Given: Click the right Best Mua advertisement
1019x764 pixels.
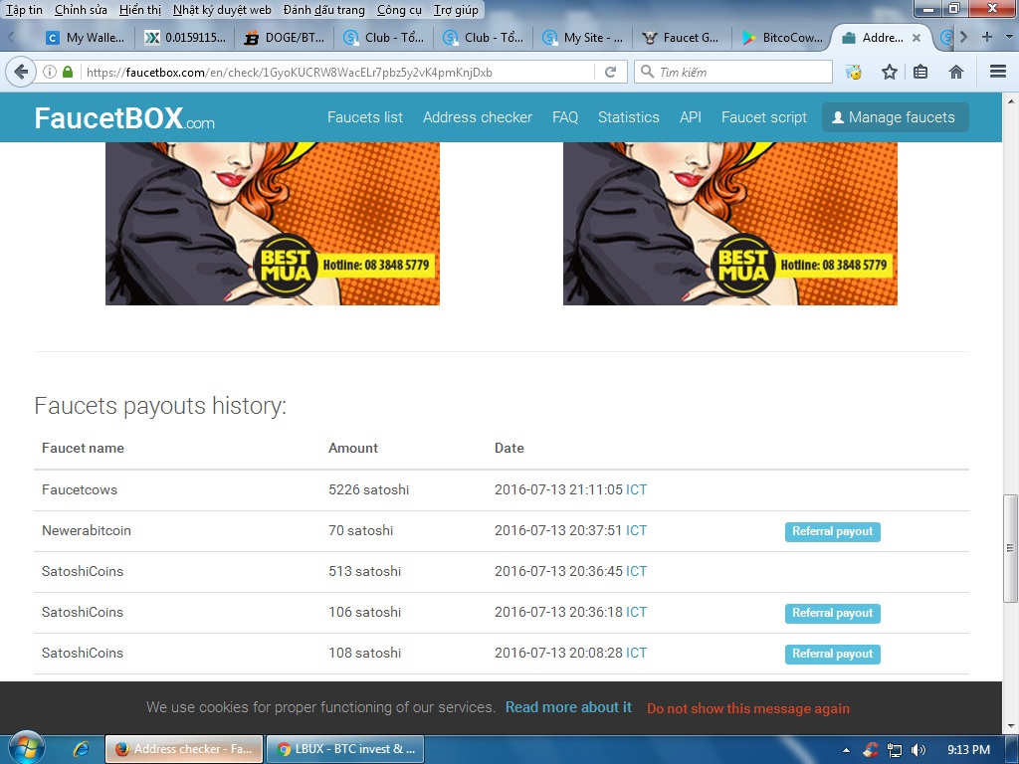Looking at the screenshot, I should tap(729, 224).
